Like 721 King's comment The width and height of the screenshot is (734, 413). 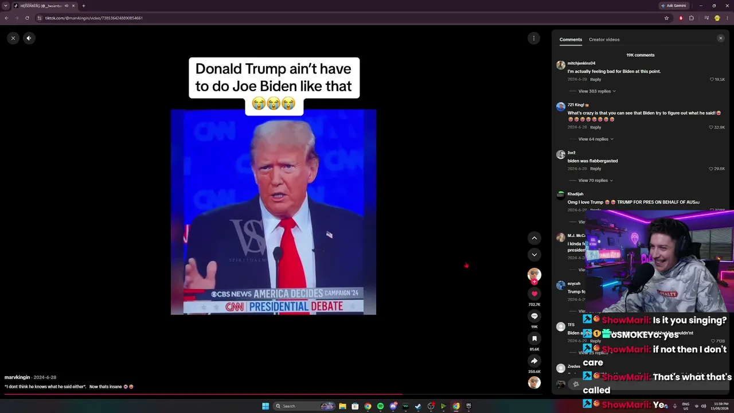point(712,127)
